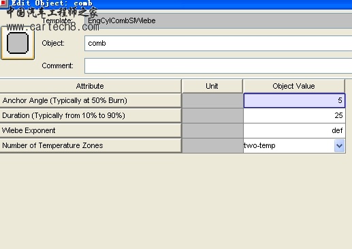Select the Duration (Typically from 10% to 90%) row label
The height and width of the screenshot is (249, 352).
click(90, 115)
